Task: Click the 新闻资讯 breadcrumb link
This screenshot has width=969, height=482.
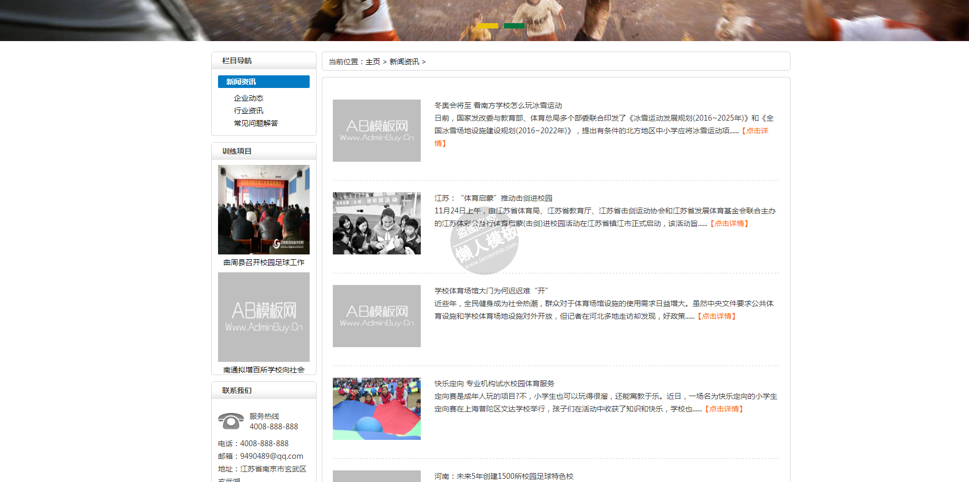Action: (404, 62)
